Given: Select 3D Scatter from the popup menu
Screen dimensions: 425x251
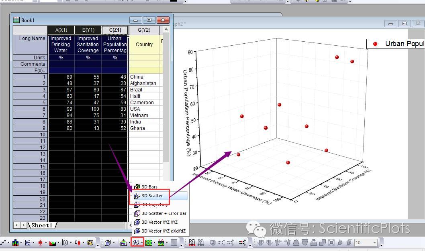Looking at the screenshot, I should pos(152,196).
